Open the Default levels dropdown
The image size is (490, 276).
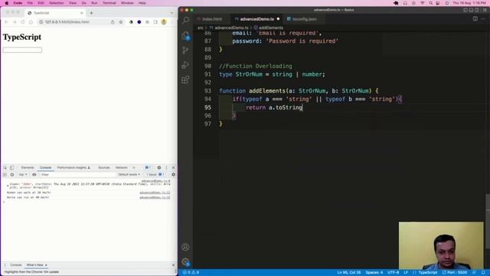(129, 175)
